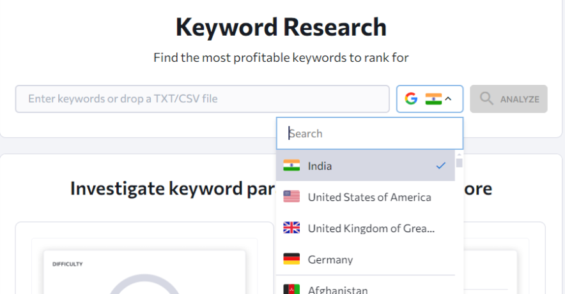Select the India option in the dropdown
Image resolution: width=565 pixels, height=294 pixels.
pos(320,166)
